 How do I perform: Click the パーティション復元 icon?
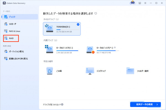(6, 52)
